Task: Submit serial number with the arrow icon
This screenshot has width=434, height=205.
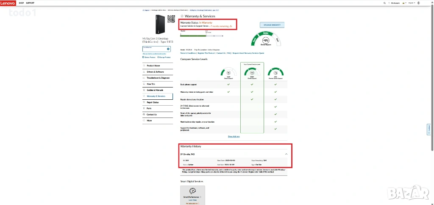Action: (168, 49)
